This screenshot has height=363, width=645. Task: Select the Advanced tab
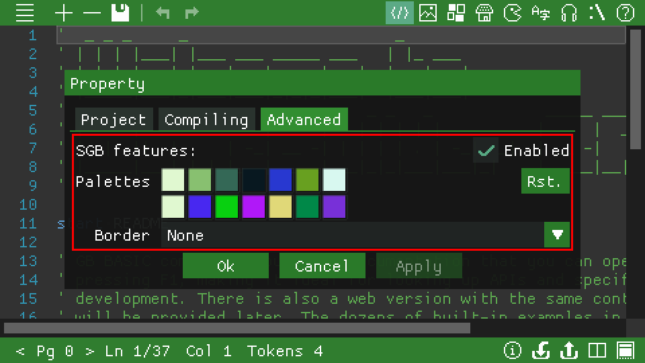point(304,120)
